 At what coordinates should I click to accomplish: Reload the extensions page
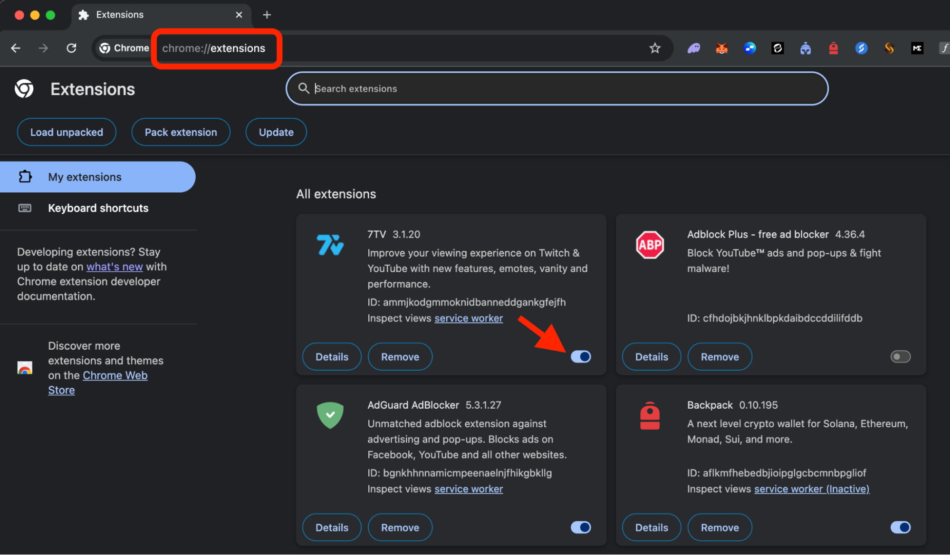71,48
